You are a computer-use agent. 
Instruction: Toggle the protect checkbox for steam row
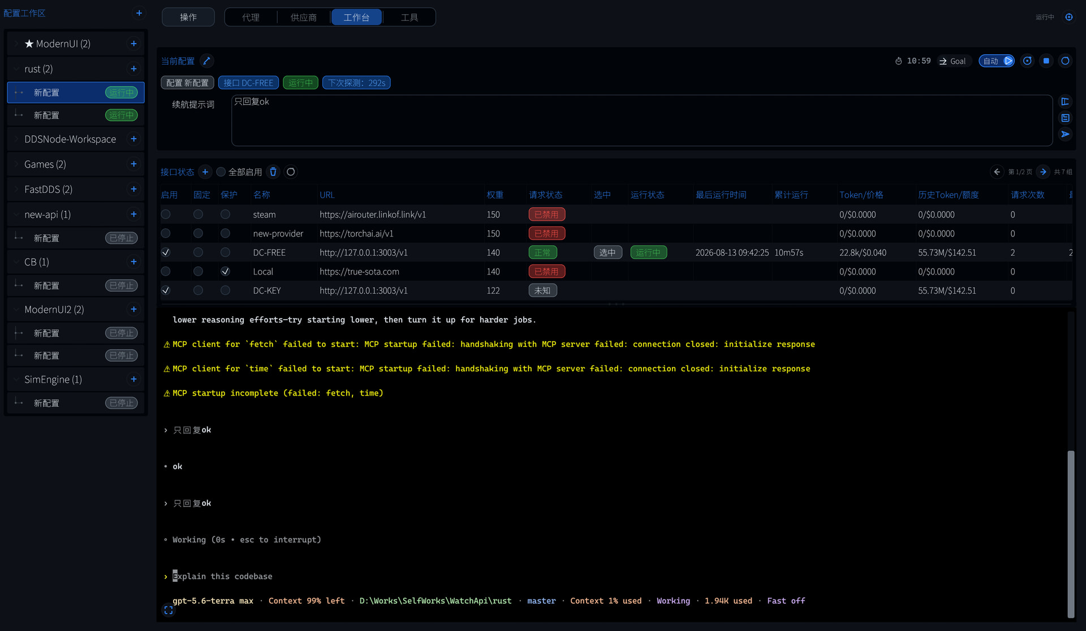[x=225, y=214]
